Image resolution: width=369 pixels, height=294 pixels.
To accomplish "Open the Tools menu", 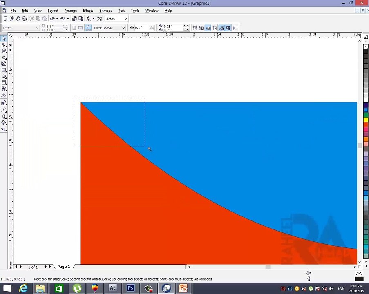I will coord(135,11).
